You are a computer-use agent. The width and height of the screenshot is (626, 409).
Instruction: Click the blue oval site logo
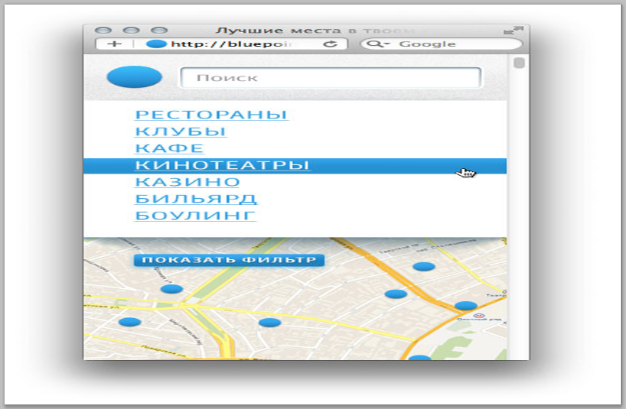134,77
